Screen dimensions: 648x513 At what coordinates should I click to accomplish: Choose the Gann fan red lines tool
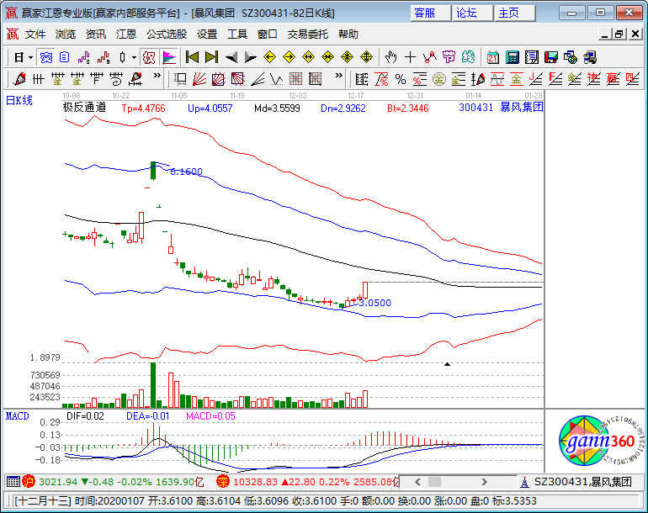(x=199, y=79)
